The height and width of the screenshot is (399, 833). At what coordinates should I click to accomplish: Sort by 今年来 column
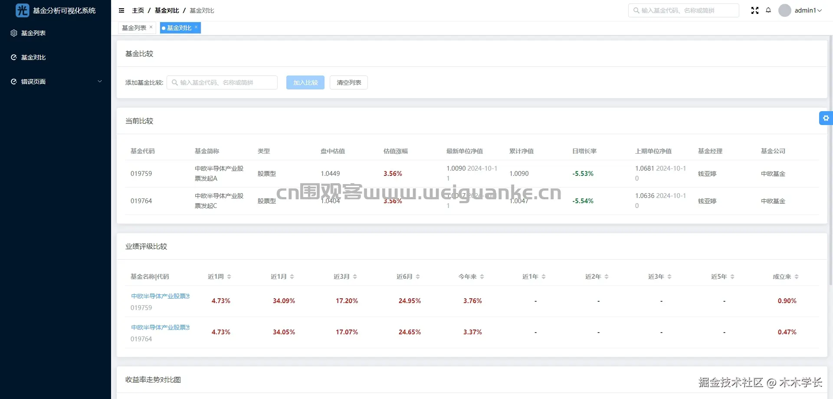click(482, 277)
